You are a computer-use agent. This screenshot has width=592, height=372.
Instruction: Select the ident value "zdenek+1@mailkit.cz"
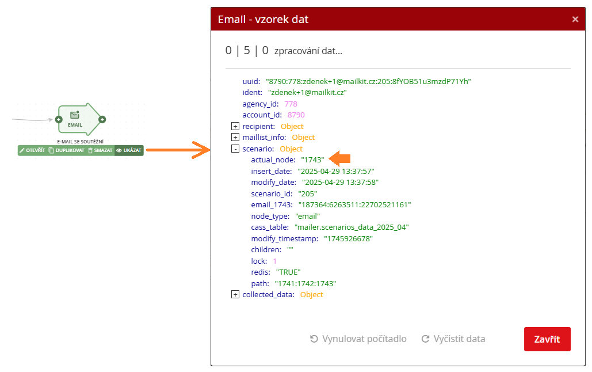coord(307,93)
